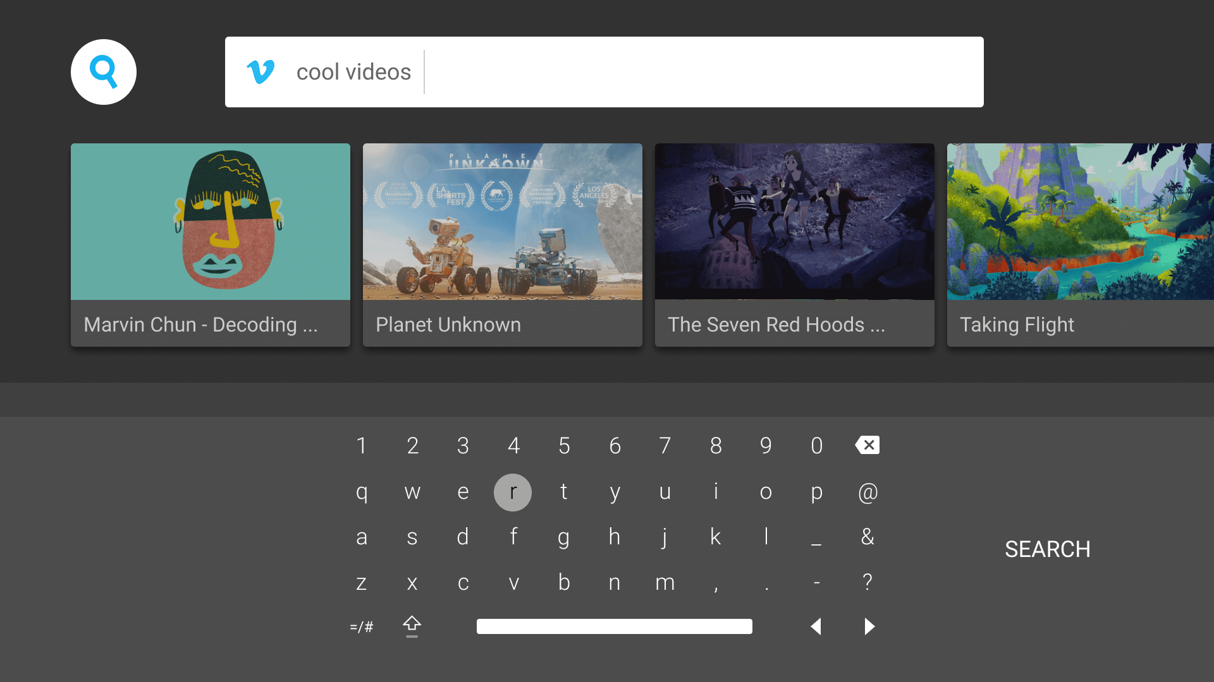Tap the 'w' letter key
Image resolution: width=1214 pixels, height=682 pixels.
pyautogui.click(x=412, y=493)
